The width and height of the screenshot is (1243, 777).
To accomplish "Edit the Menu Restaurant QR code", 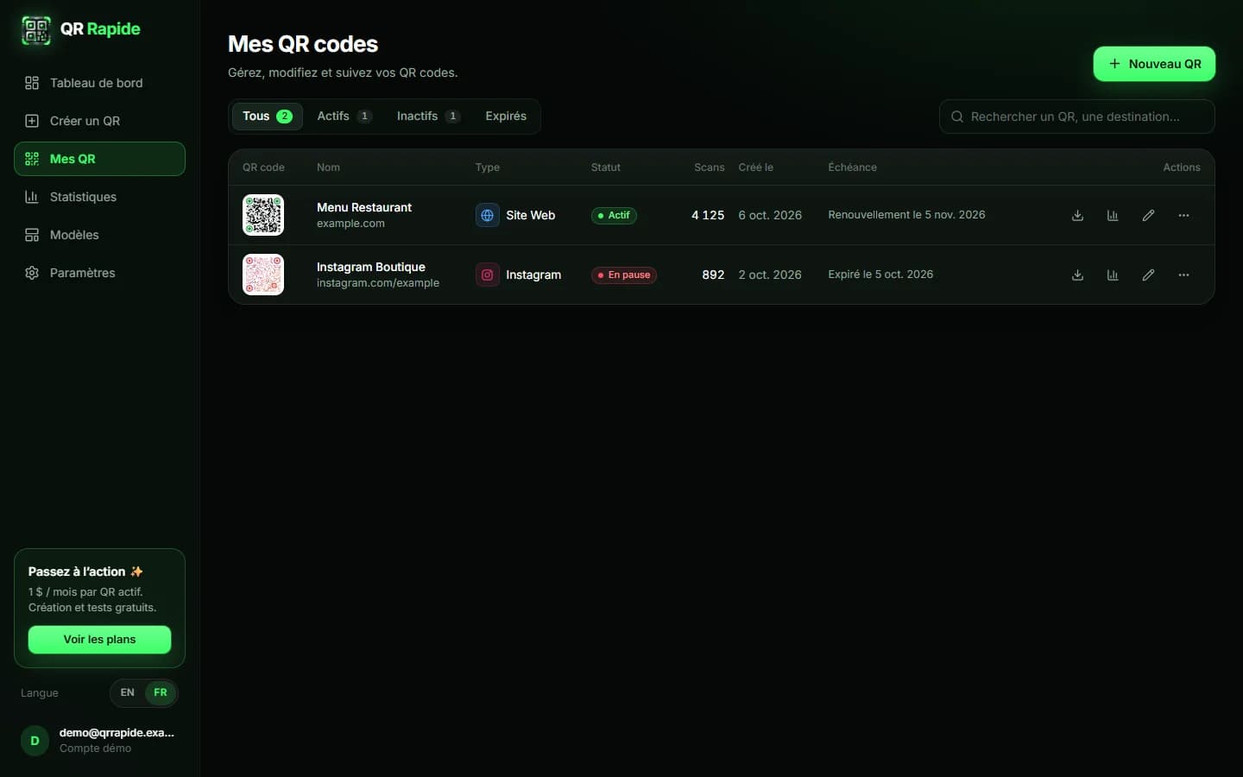I will tap(1148, 215).
